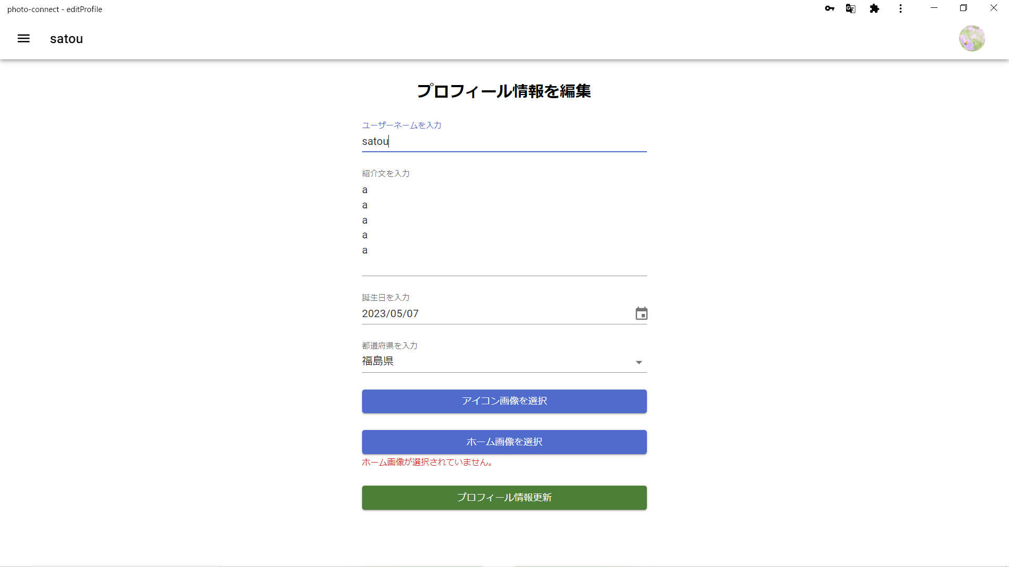Click the ホーム画像を選択 button

[504, 442]
